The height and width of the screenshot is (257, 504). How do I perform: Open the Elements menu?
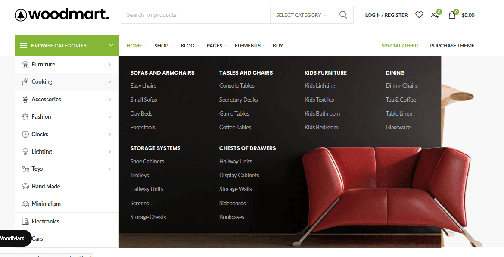coord(250,46)
